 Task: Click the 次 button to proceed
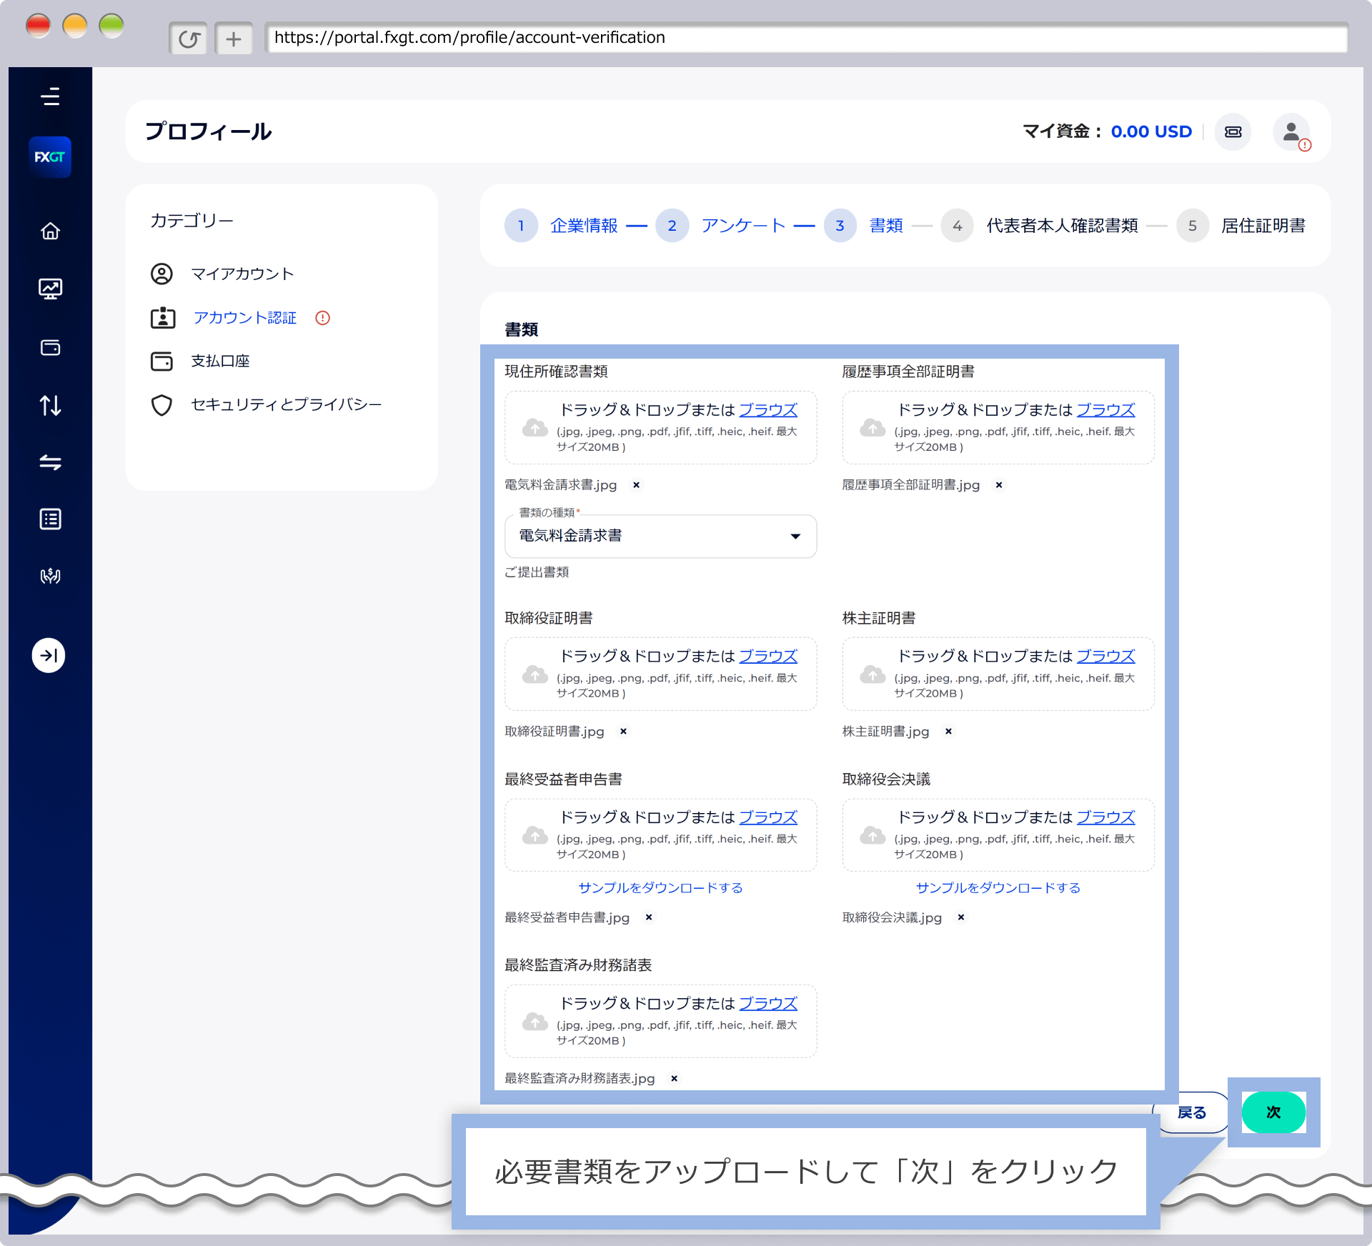click(1273, 1112)
